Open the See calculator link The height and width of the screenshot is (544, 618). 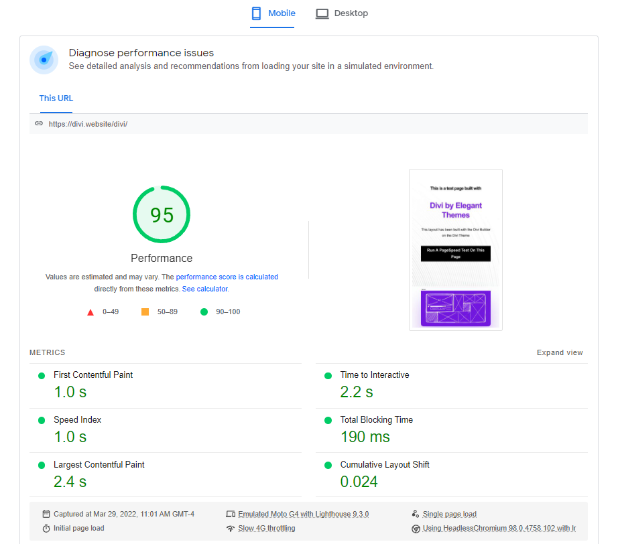(205, 289)
